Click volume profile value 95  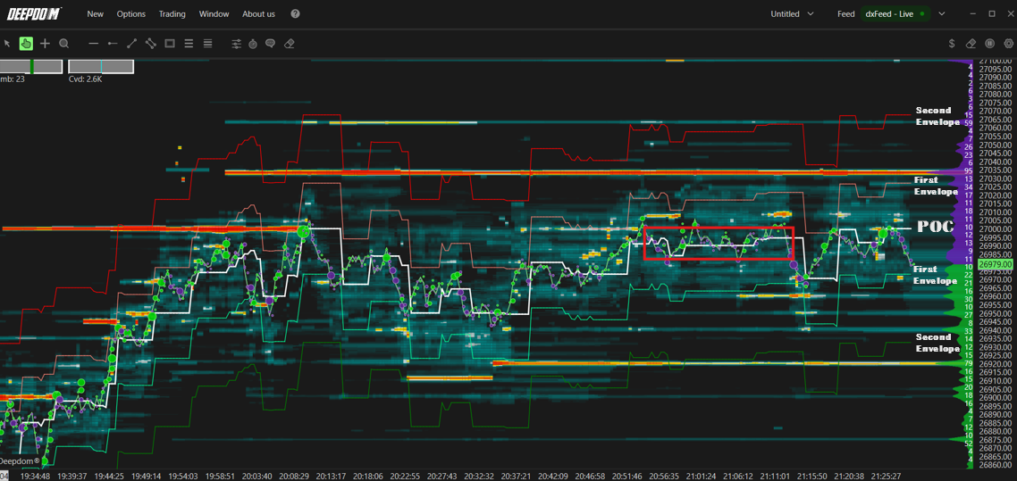point(969,171)
